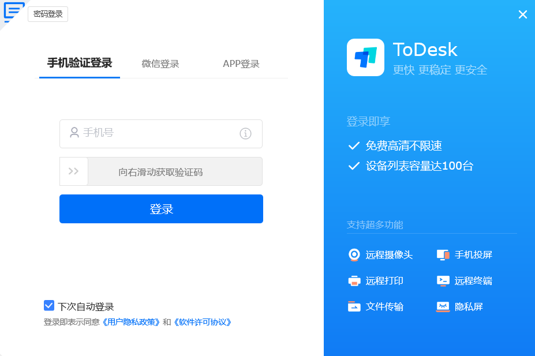The height and width of the screenshot is (356, 535).
Task: Click the 登录即表示同意 text
Action: point(72,322)
